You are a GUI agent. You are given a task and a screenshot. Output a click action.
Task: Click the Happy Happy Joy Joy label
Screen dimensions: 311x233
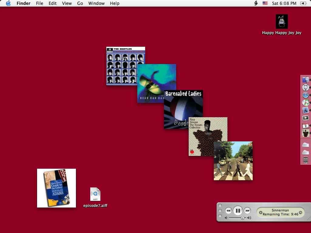[282, 33]
